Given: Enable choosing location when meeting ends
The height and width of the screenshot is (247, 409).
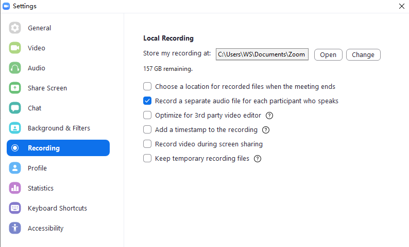Looking at the screenshot, I should pyautogui.click(x=147, y=86).
